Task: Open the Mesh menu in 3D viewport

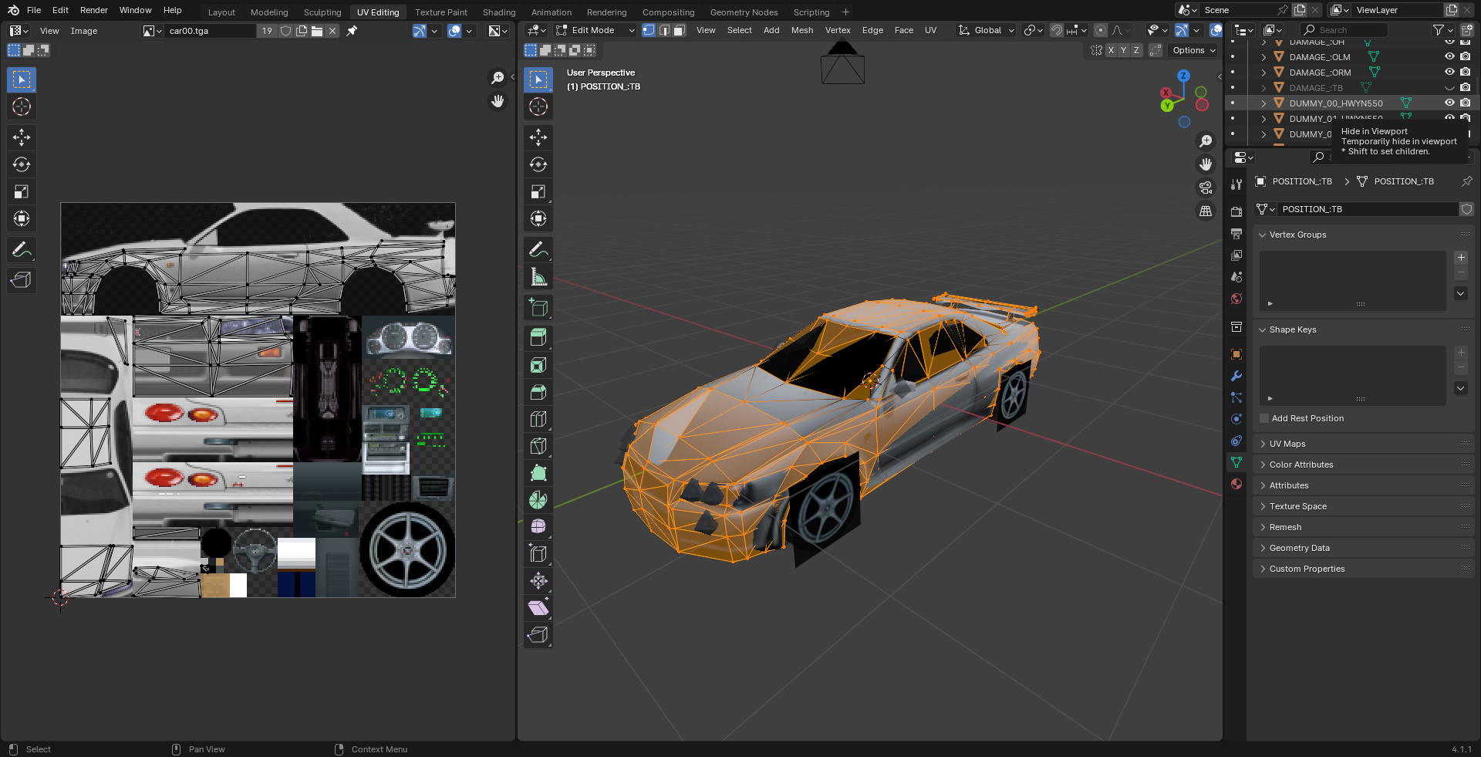Action: [x=802, y=30]
